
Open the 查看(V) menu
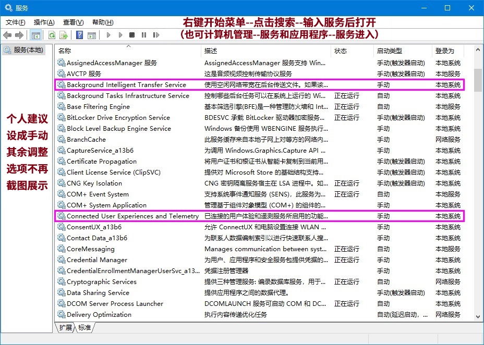coord(74,22)
